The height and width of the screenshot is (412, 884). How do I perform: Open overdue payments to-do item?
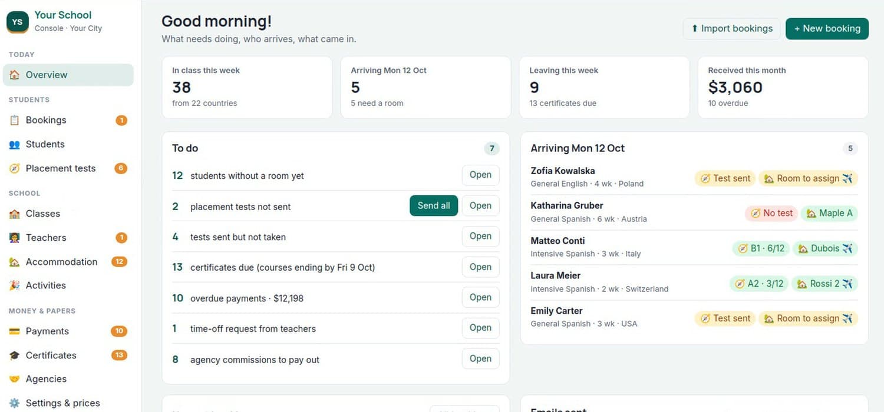[x=480, y=298]
